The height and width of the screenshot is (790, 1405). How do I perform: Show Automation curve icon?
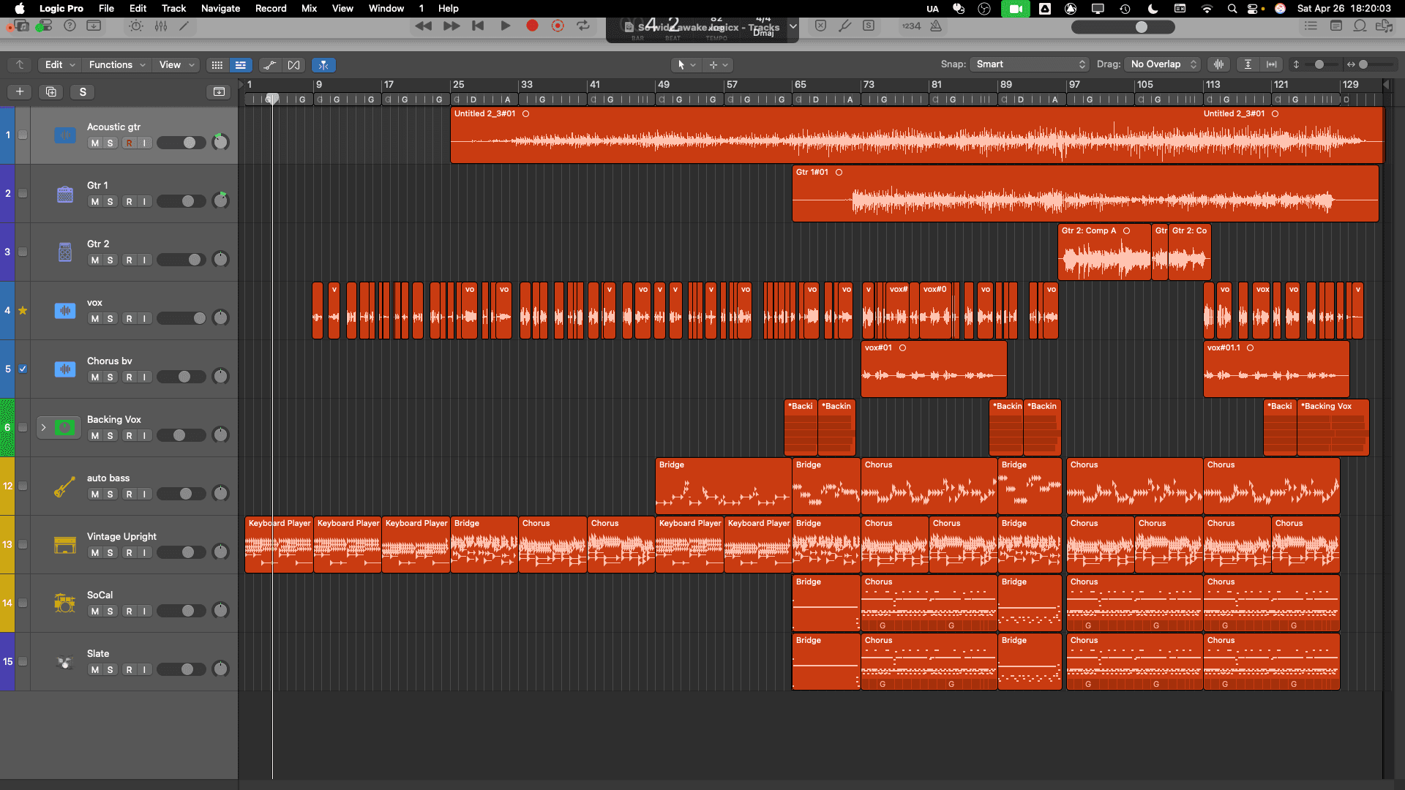coord(270,65)
